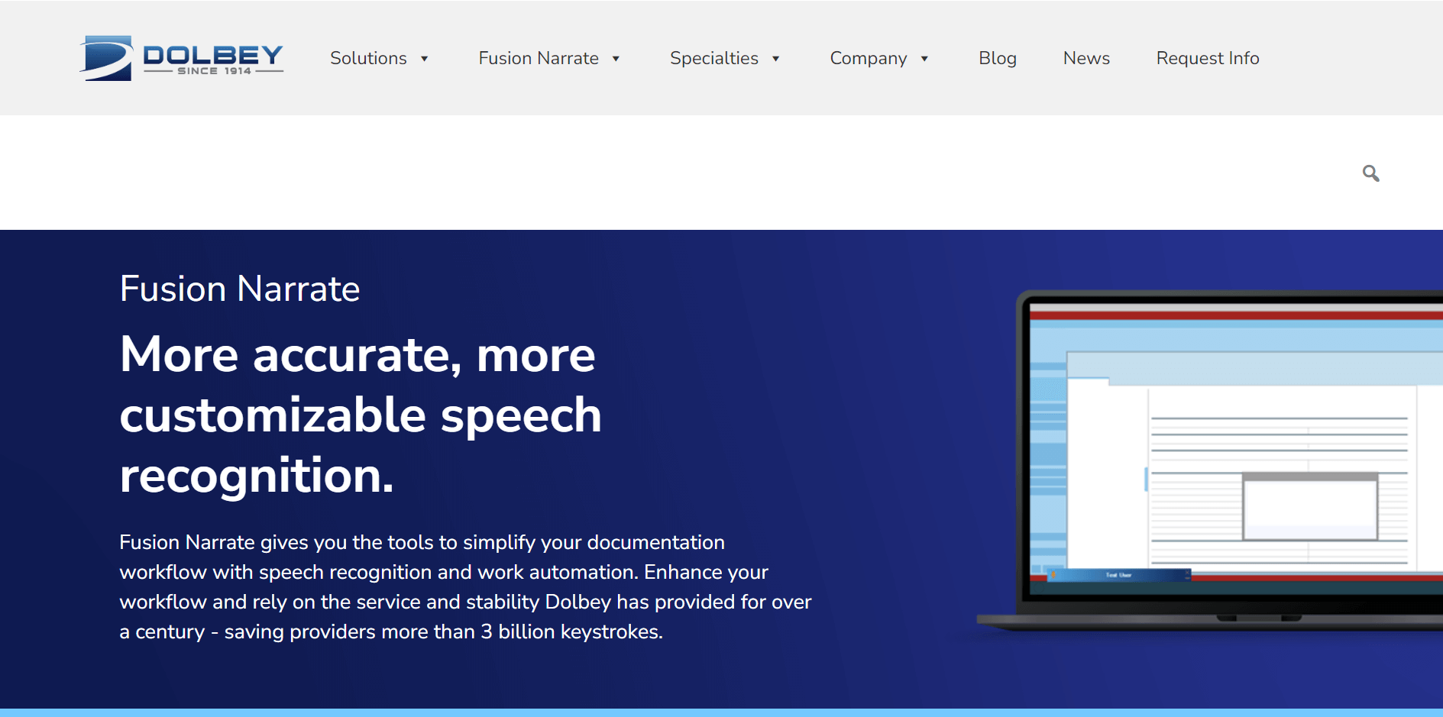Image resolution: width=1443 pixels, height=717 pixels.
Task: Click the paragraph mentioning '3 billion keystrokes'
Action: 465,586
